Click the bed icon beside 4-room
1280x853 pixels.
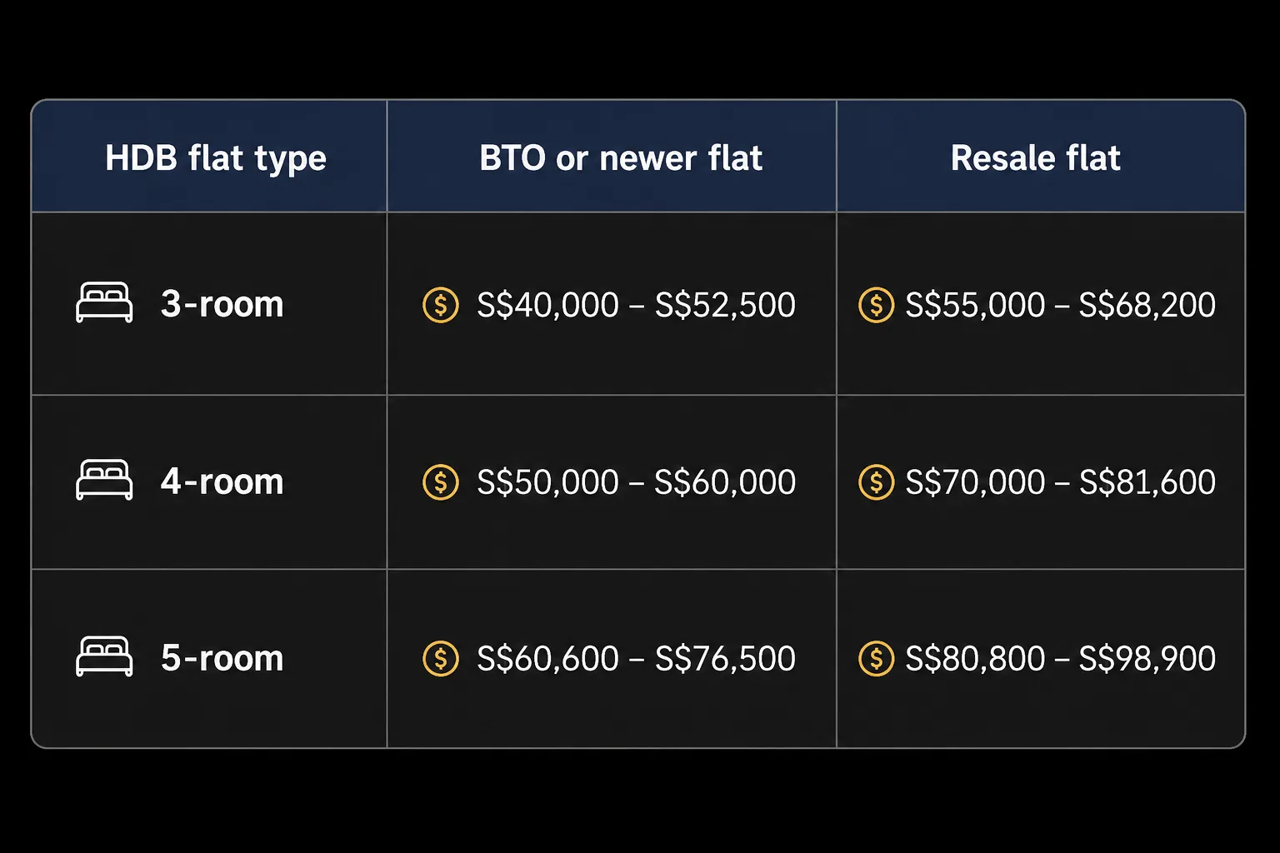pyautogui.click(x=104, y=480)
